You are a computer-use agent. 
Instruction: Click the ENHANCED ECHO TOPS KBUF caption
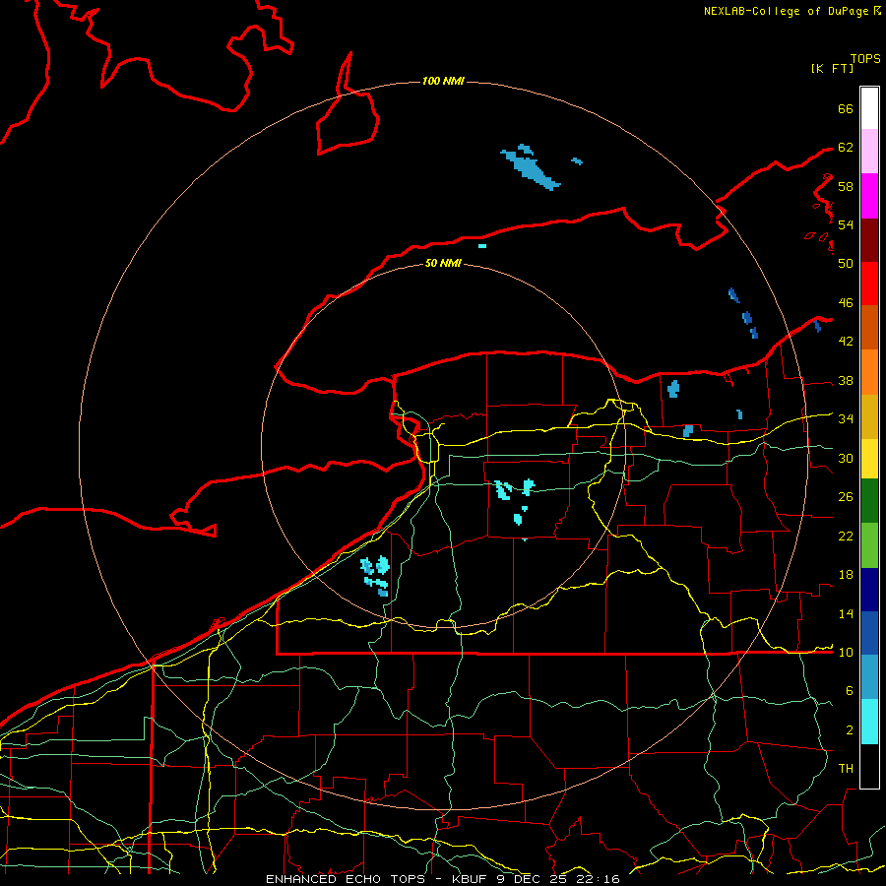(442, 879)
